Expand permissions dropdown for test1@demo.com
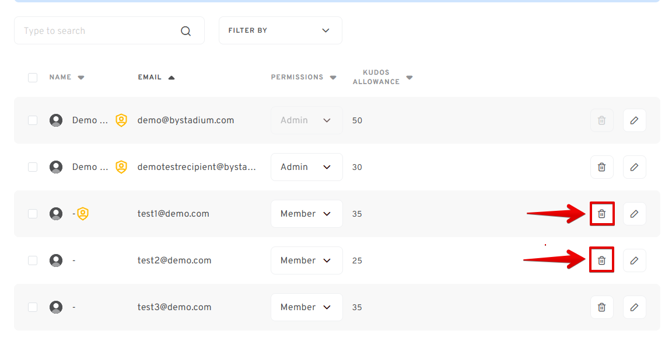The image size is (672, 344). point(306,214)
